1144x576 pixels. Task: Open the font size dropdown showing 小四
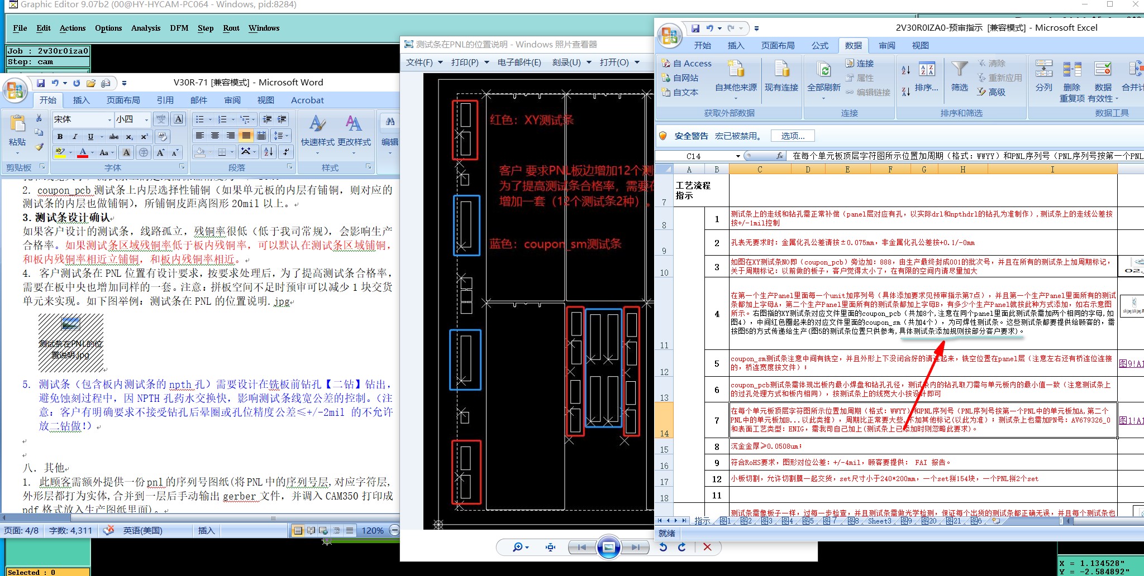146,119
